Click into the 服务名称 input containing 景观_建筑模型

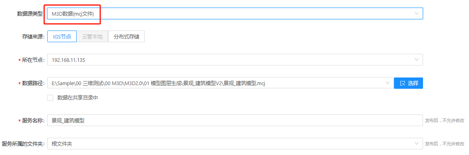point(235,120)
